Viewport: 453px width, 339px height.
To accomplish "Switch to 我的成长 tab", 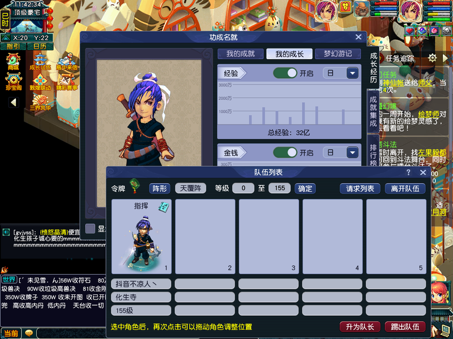I will coord(289,54).
